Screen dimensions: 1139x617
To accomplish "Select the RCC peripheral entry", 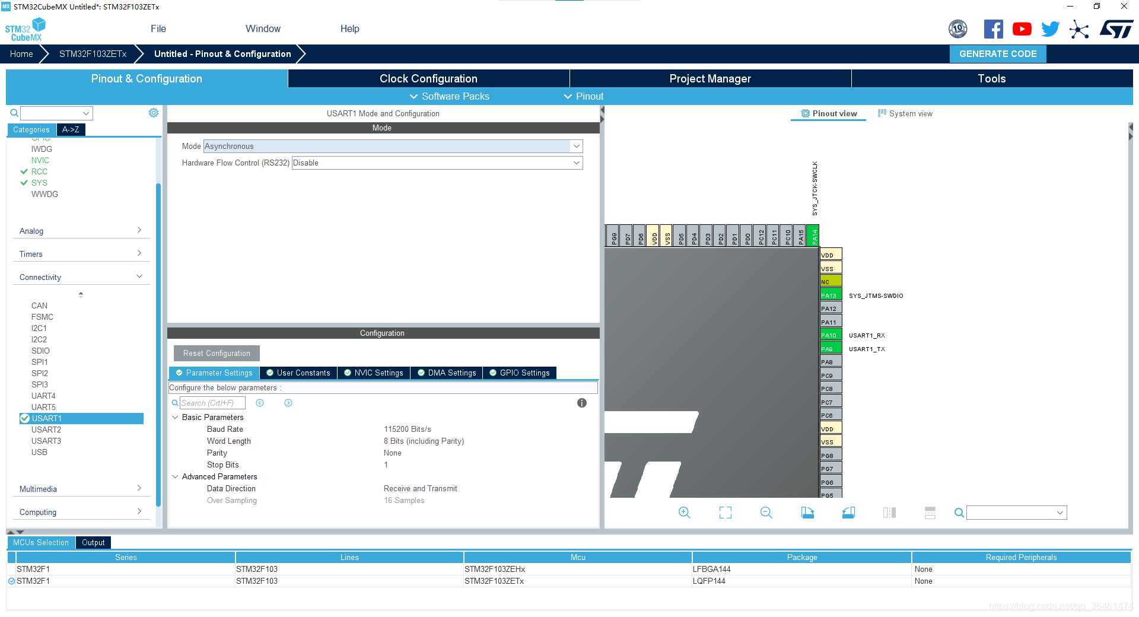I will [x=39, y=171].
